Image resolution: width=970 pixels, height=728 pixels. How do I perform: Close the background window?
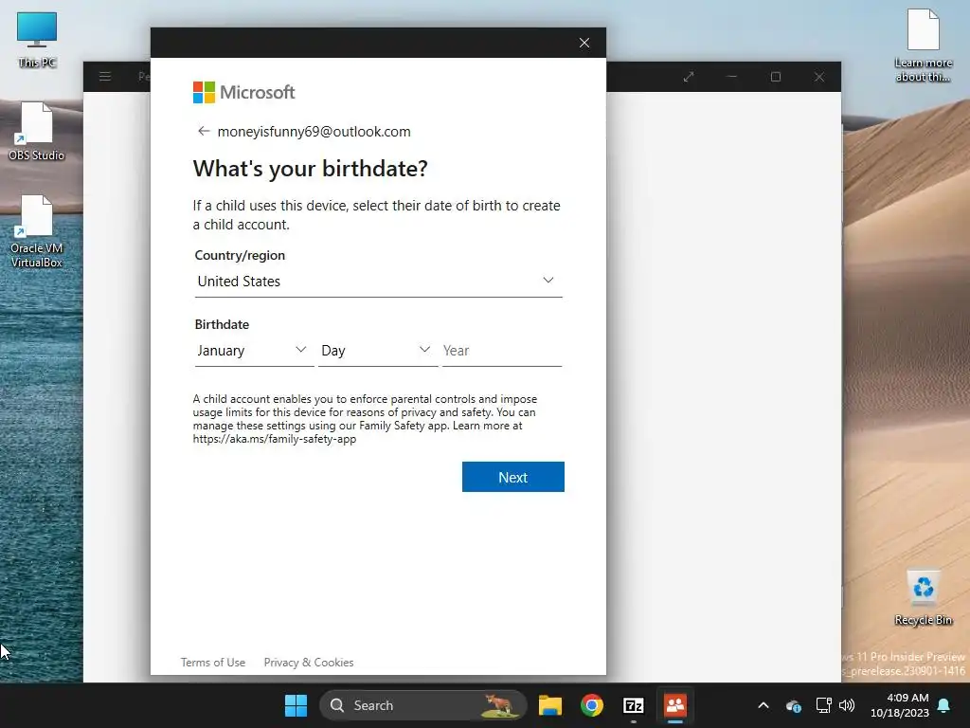(819, 77)
